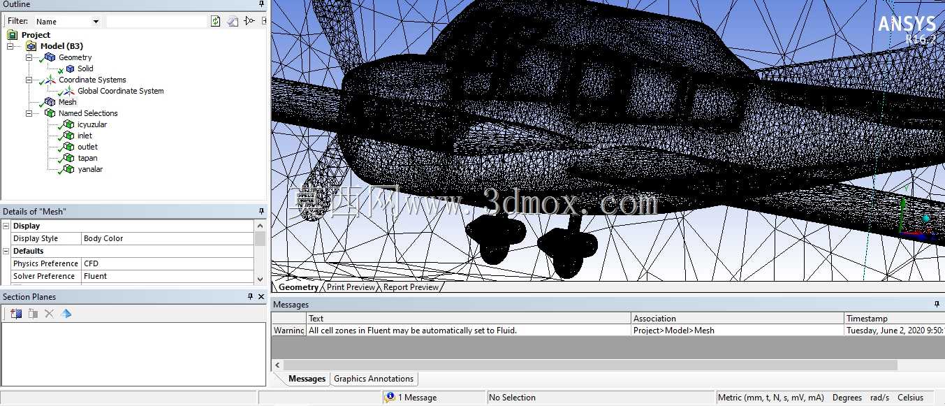945x406 pixels.
Task: Click the Fluent solver preference value
Action: pyautogui.click(x=168, y=276)
